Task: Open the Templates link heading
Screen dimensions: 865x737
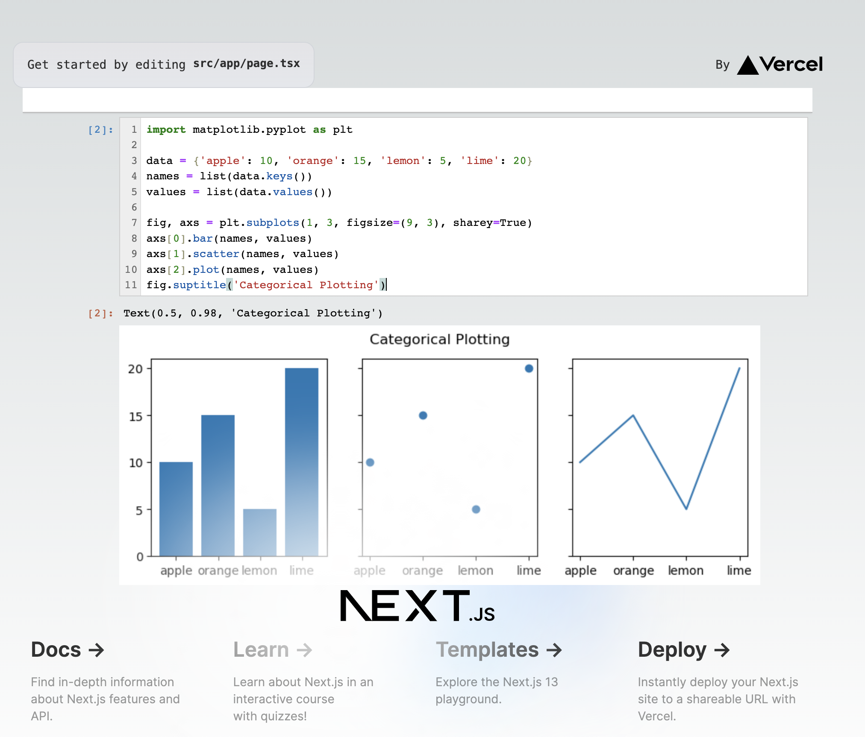Action: point(487,650)
